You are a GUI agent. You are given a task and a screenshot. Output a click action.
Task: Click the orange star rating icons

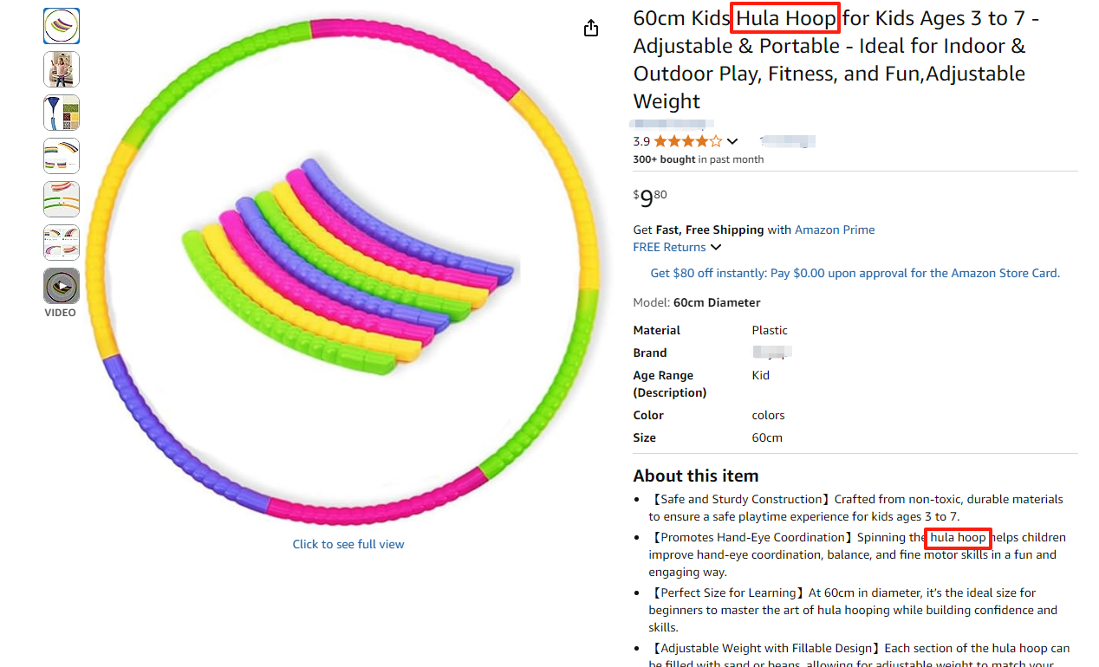(687, 141)
